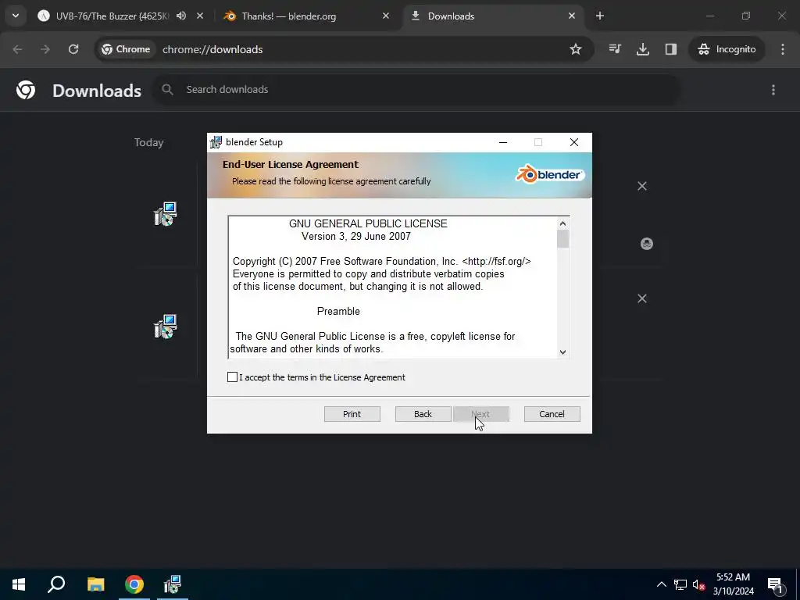The height and width of the screenshot is (600, 800).
Task: Open the muted volume tray icon
Action: tap(698, 584)
